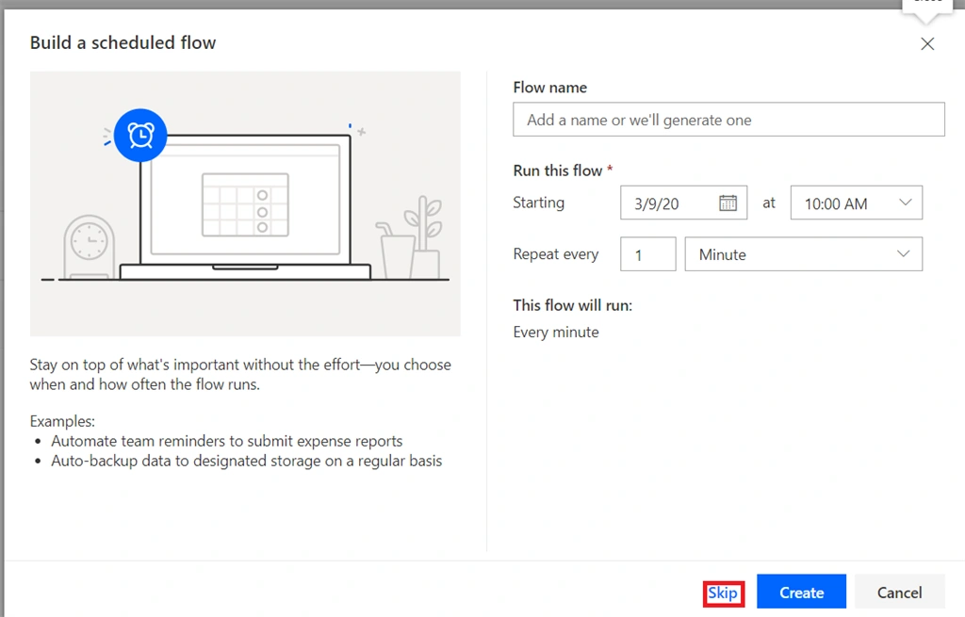Image resolution: width=965 pixels, height=617 pixels.
Task: Click the Repeat every number field
Action: pos(648,254)
